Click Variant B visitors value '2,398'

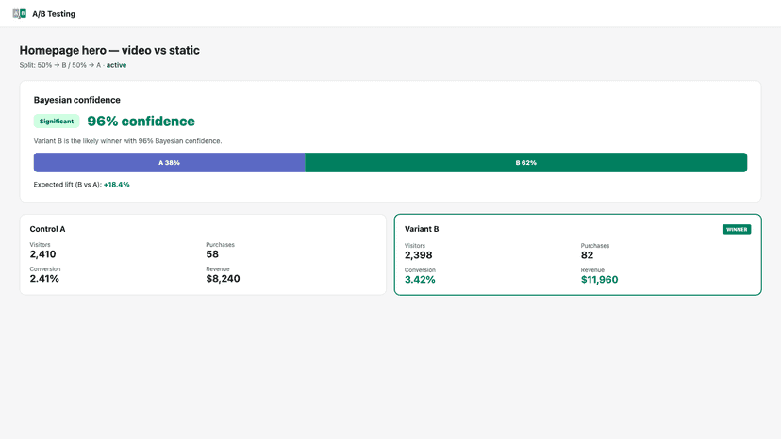[x=419, y=255]
